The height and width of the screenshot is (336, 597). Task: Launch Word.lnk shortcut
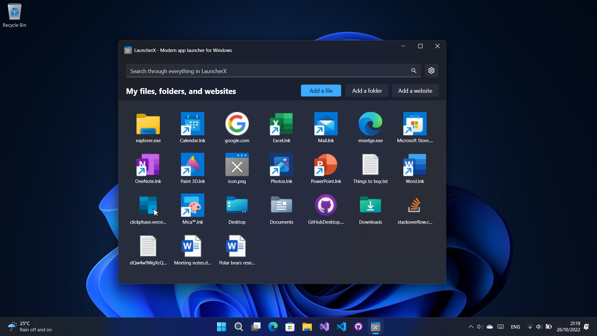point(415,169)
